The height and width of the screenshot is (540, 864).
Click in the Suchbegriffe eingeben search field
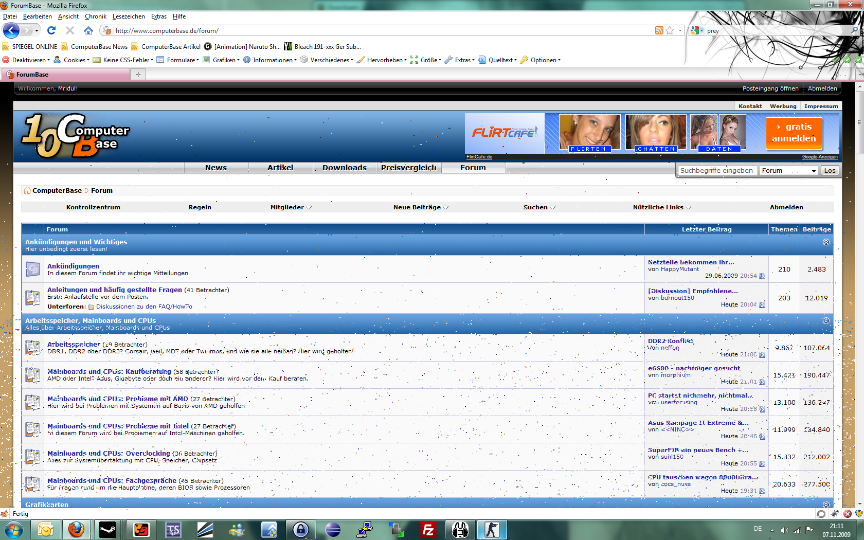pos(717,171)
